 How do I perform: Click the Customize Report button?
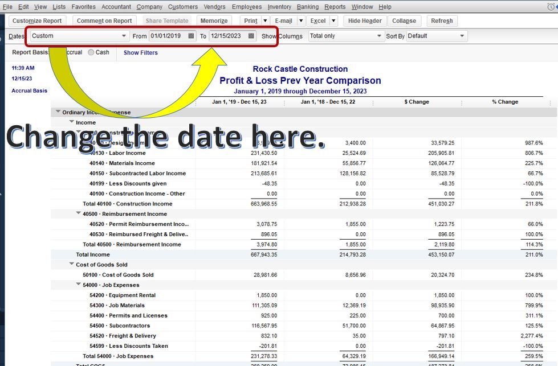click(x=37, y=21)
